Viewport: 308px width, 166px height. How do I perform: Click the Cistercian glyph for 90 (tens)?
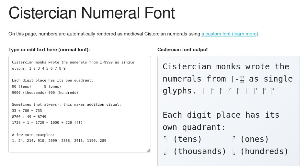coord(165,140)
